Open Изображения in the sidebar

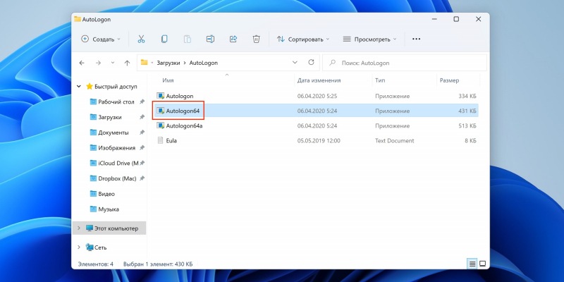[116, 147]
